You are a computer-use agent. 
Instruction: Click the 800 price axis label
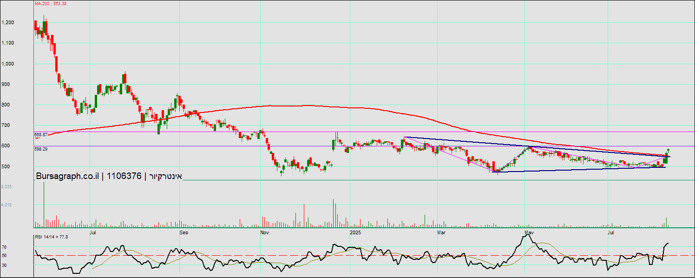coord(6,105)
